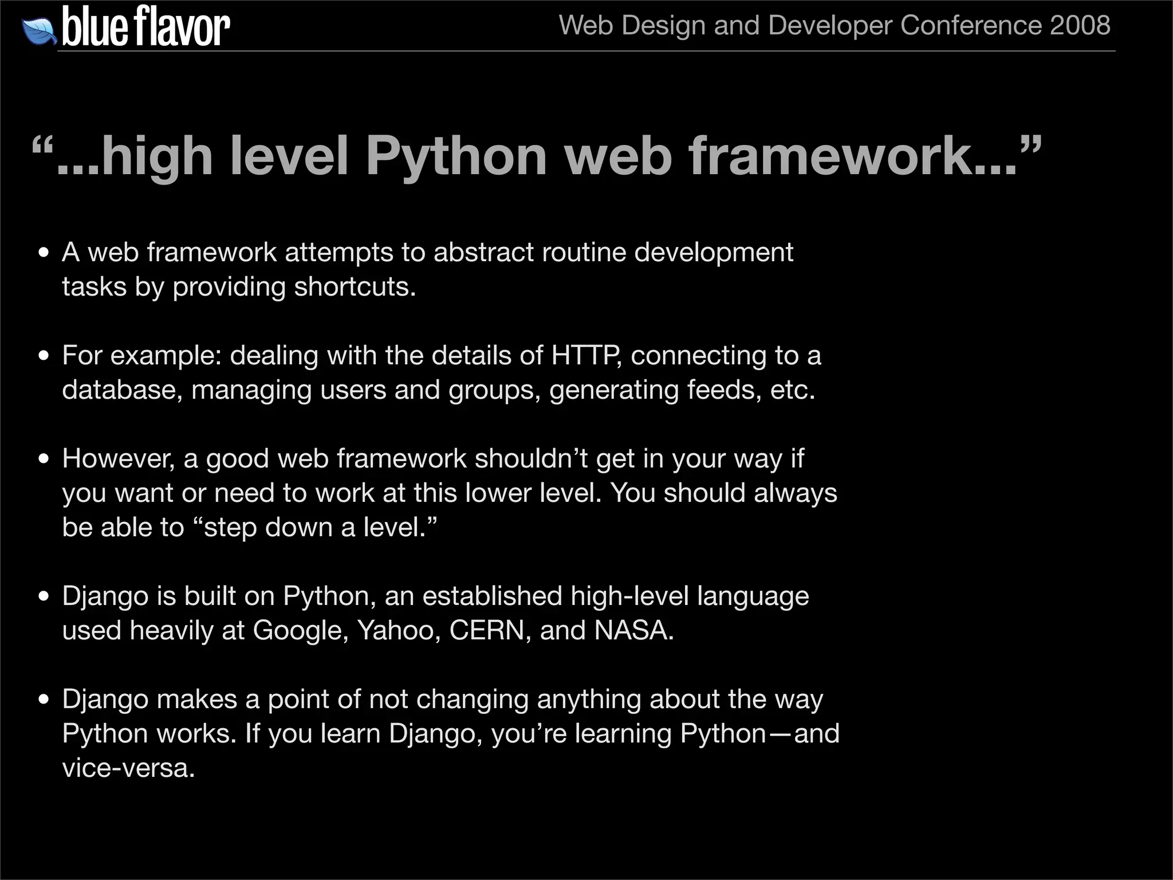The image size is (1173, 880).
Task: Click the text "vice-versa." at the bottom
Action: click(x=128, y=768)
